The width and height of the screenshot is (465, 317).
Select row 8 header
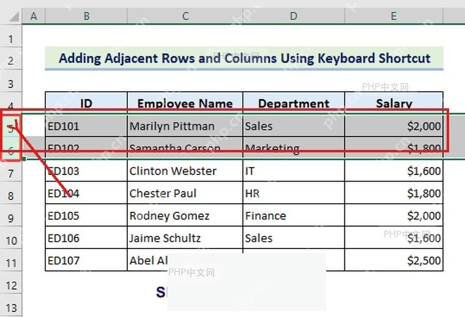tap(10, 193)
